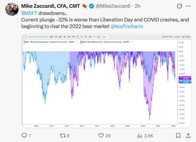Click the Grok explain icon
Image resolution: width=196 pixels, height=142 pixels.
click(180, 6)
